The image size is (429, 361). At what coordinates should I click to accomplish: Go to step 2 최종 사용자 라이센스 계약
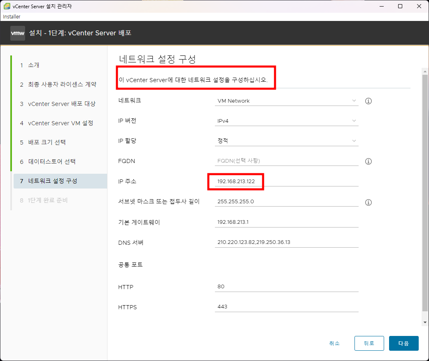[58, 85]
